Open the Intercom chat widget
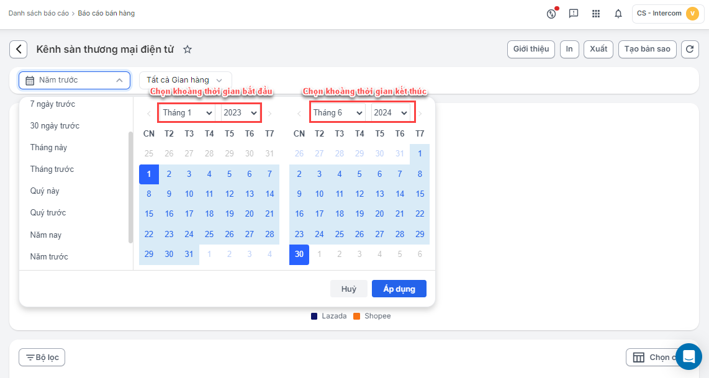Screen dimensions: 709x378 pos(688,356)
